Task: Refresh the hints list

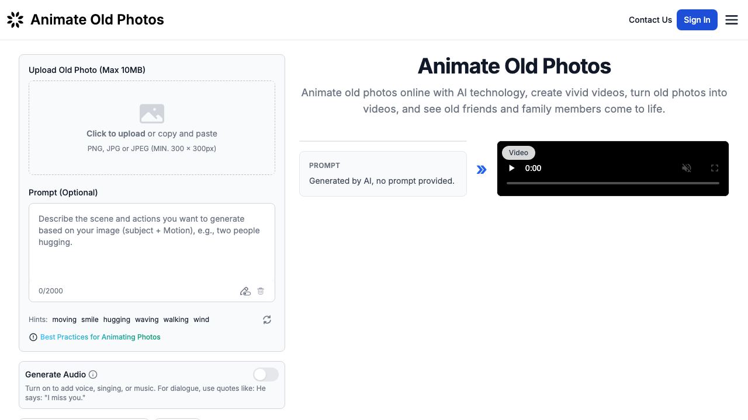Action: (x=267, y=320)
